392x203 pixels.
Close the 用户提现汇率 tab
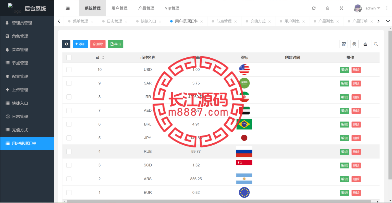(x=202, y=22)
